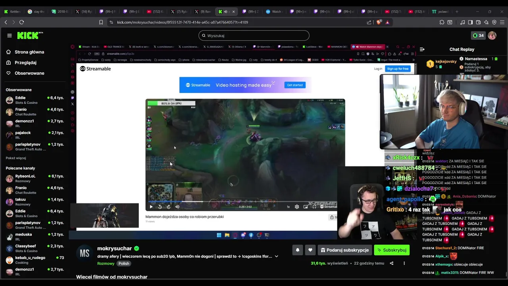Click the video thumbnail below the player
508x286 pixels.
(x=104, y=215)
